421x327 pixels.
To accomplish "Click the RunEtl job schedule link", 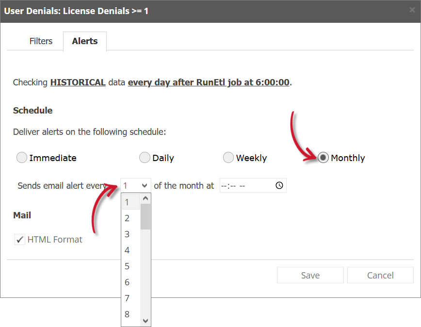I will point(208,82).
